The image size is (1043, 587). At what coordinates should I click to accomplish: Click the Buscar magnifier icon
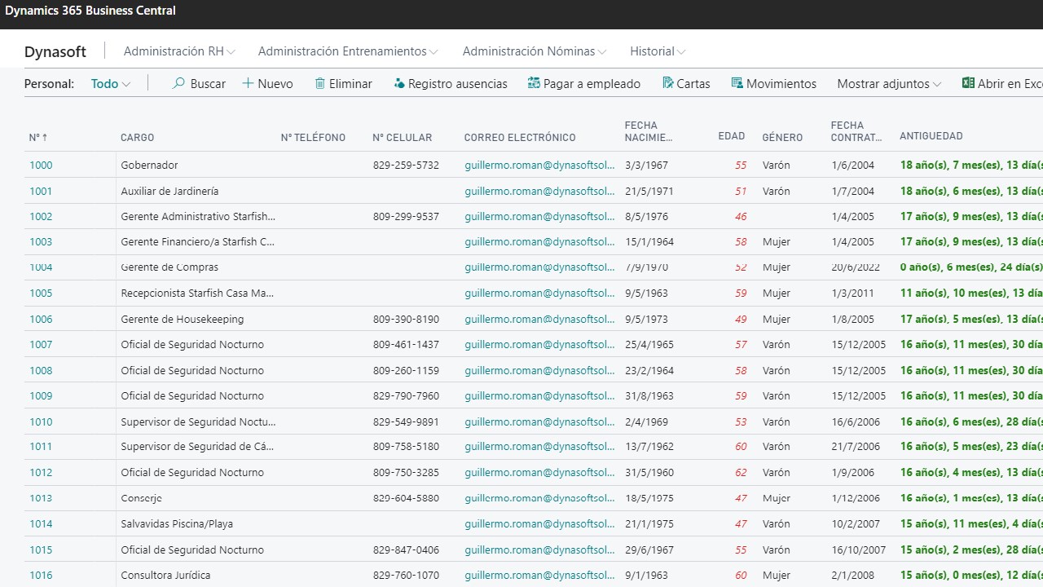point(178,83)
